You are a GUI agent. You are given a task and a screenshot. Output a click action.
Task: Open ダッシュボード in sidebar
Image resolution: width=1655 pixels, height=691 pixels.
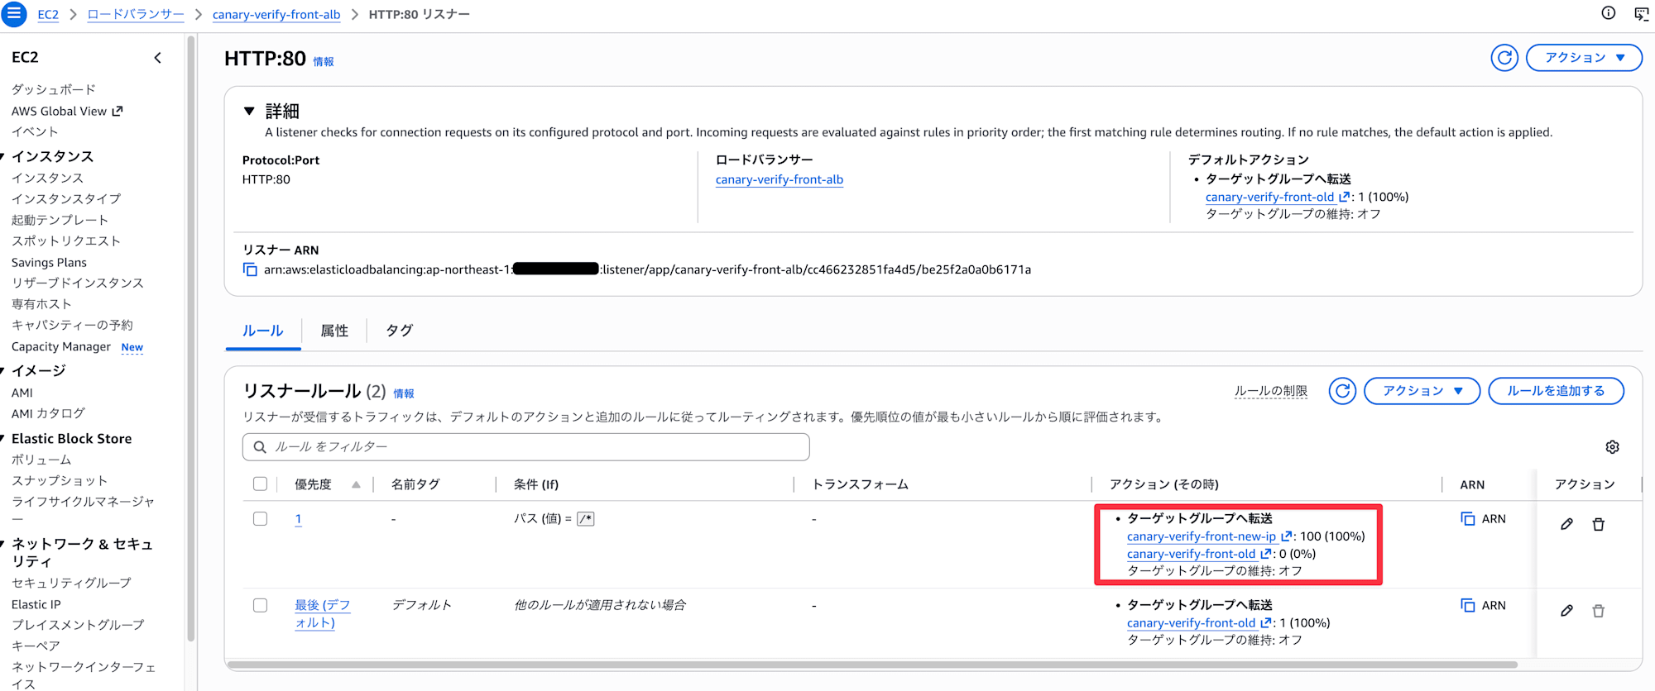point(54,89)
